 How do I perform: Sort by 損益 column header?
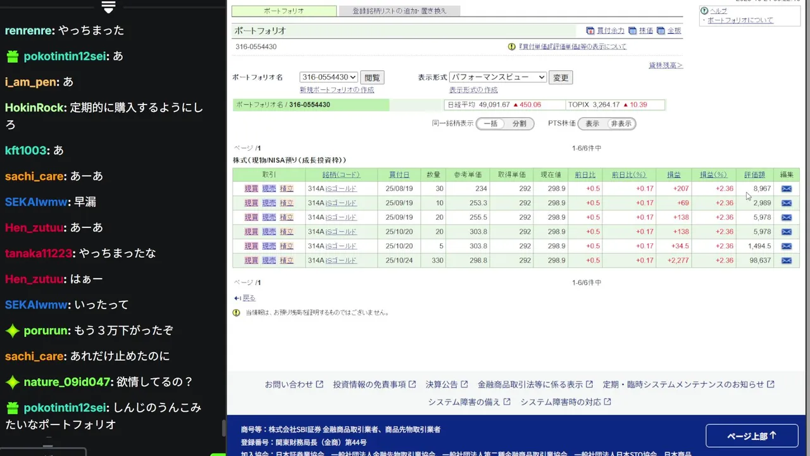(x=674, y=175)
